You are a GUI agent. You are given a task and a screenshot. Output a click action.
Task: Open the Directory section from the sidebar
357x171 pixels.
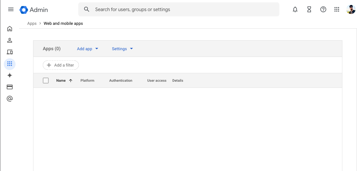(10, 40)
